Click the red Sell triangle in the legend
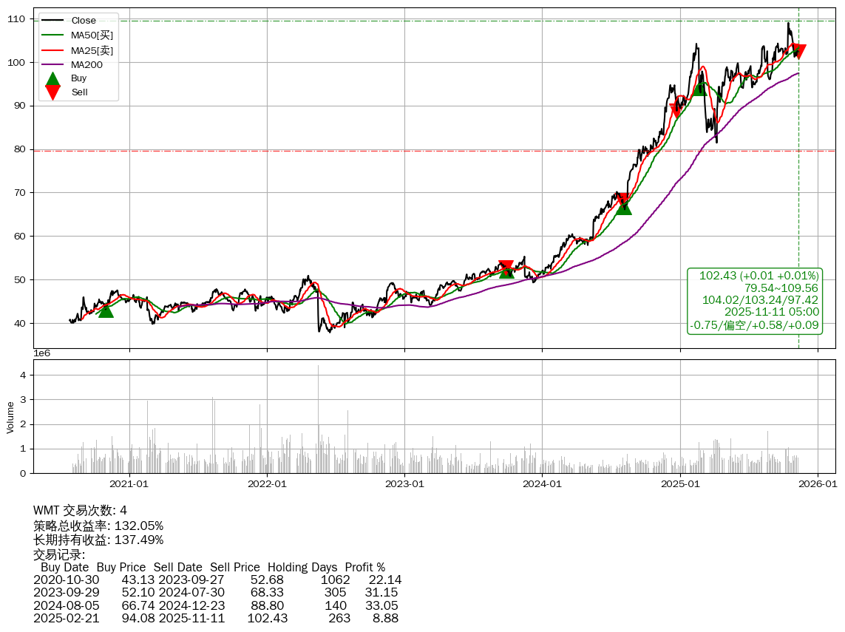 (52, 92)
